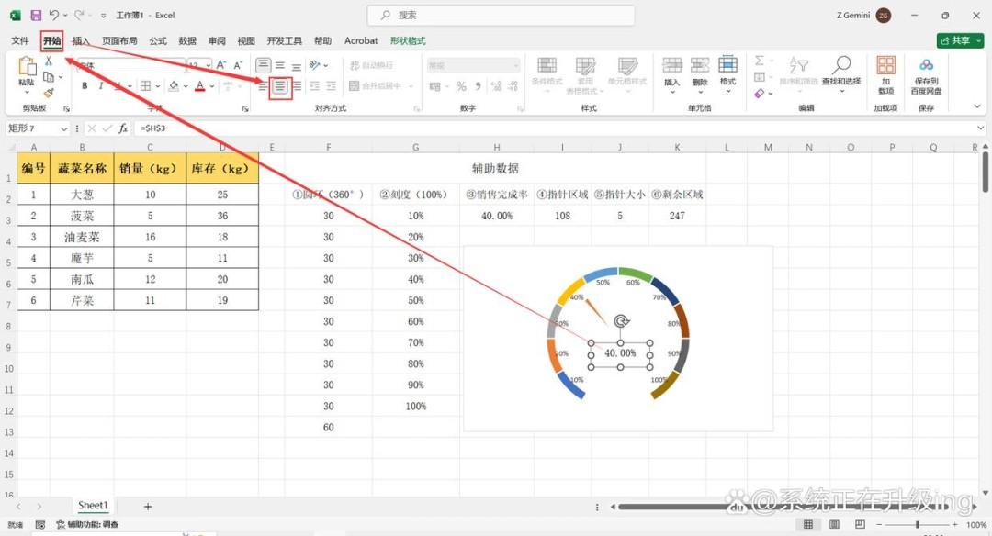Expand the font group dialog launcher
992x536 pixels.
pos(245,108)
